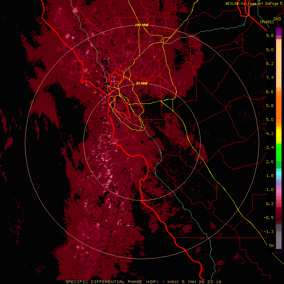The height and width of the screenshot is (284, 284).
Task: Pick the cyan band on the color scale
Action: click(x=279, y=173)
